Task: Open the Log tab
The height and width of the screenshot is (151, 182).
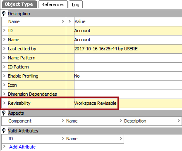Action: point(76,5)
